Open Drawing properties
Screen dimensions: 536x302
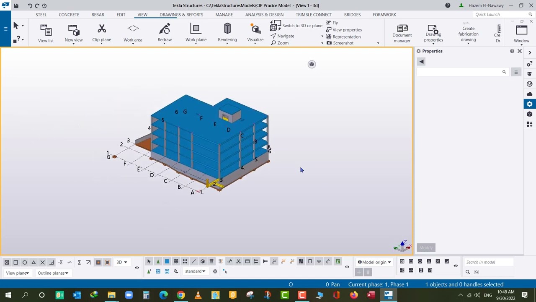(433, 34)
